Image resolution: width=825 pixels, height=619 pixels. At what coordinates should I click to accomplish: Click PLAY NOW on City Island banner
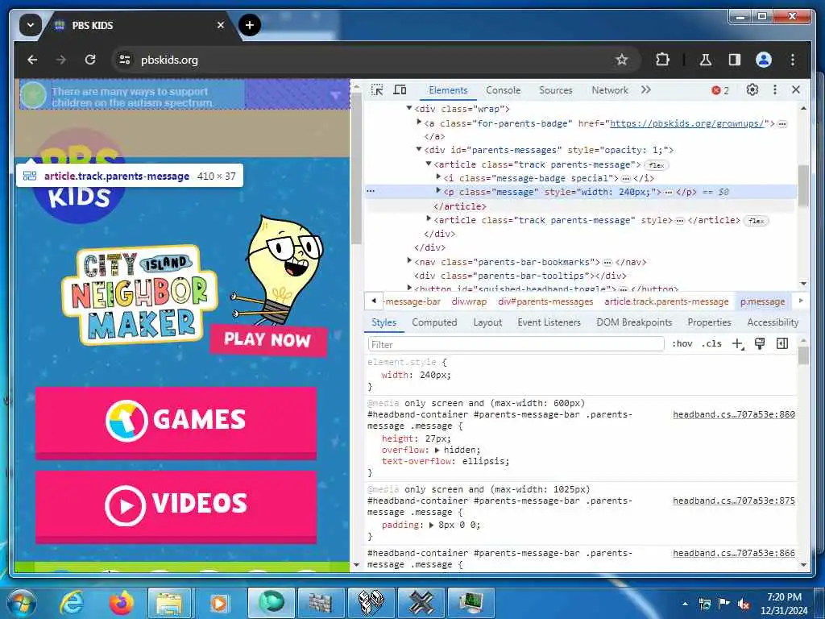[268, 340]
